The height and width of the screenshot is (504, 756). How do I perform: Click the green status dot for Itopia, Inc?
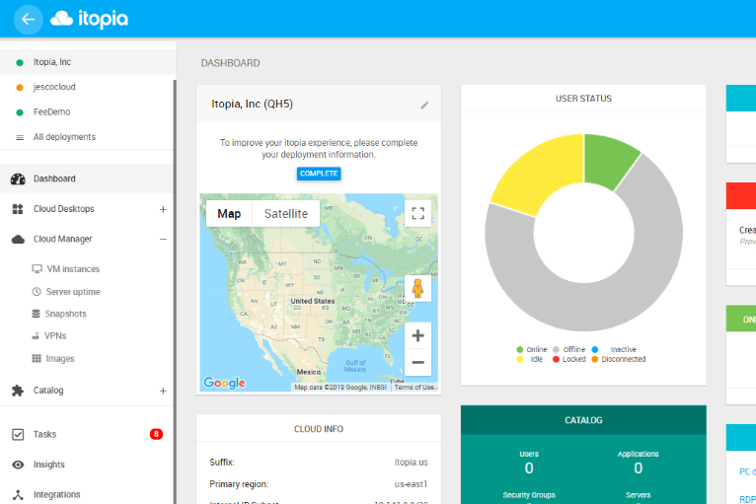coord(20,63)
